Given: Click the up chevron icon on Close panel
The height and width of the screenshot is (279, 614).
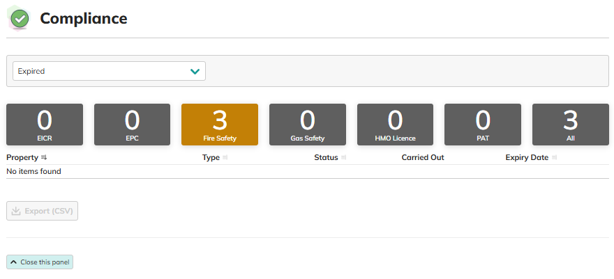Looking at the screenshot, I should click(x=14, y=262).
